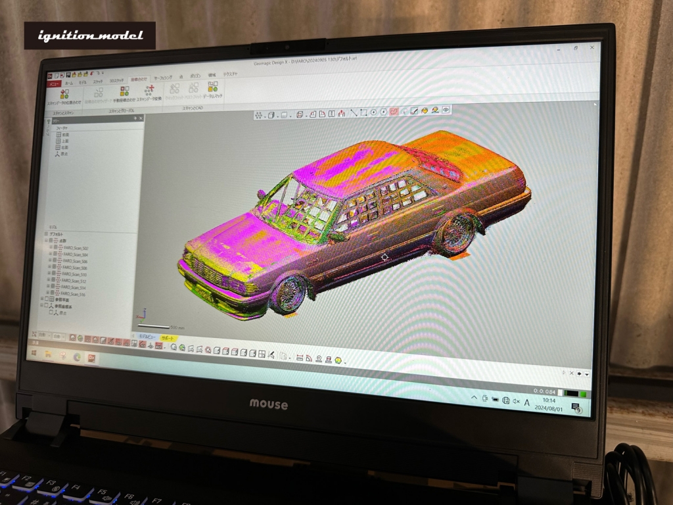Click the muted volume icon in system tray
The height and width of the screenshot is (505, 673).
click(517, 402)
